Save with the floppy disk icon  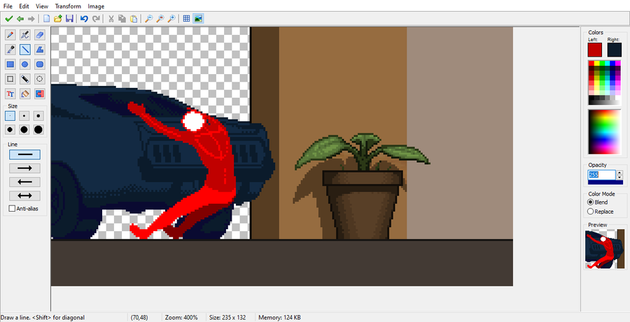[69, 18]
